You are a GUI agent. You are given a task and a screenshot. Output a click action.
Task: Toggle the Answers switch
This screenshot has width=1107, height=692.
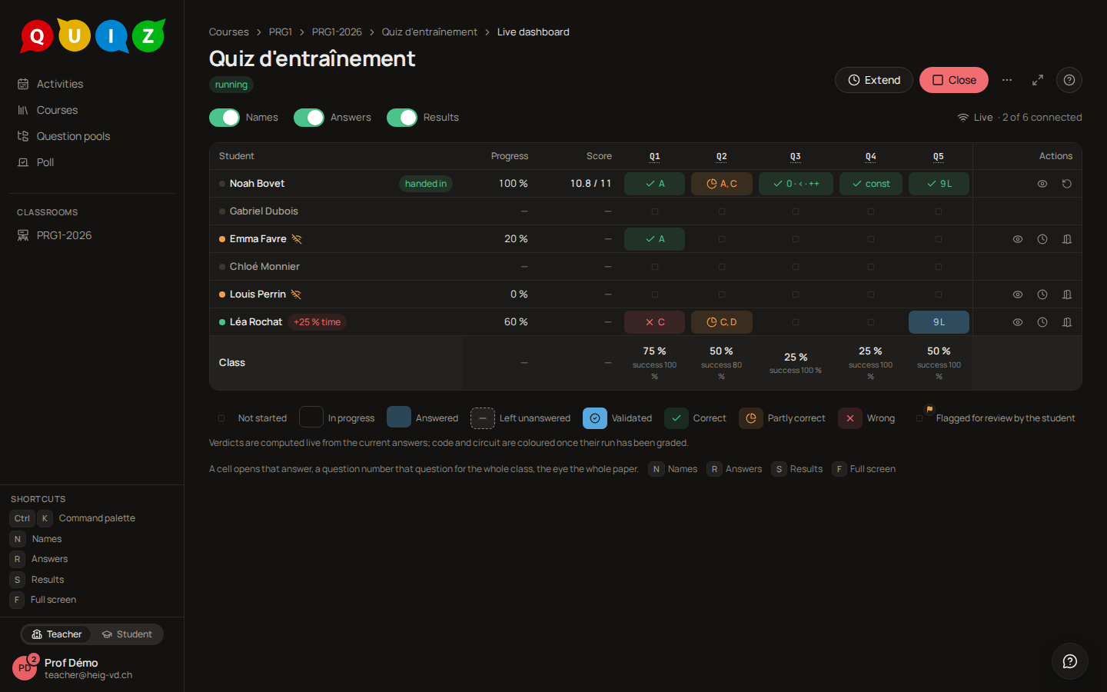(309, 118)
